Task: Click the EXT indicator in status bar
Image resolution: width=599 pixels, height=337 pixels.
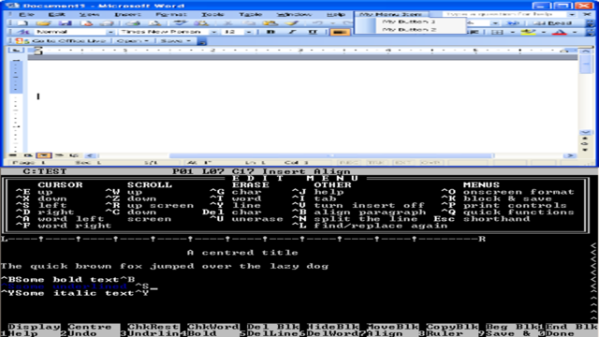Action: click(x=402, y=162)
